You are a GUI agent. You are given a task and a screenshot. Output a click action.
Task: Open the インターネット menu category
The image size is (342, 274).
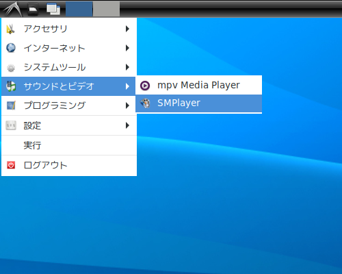pos(69,48)
